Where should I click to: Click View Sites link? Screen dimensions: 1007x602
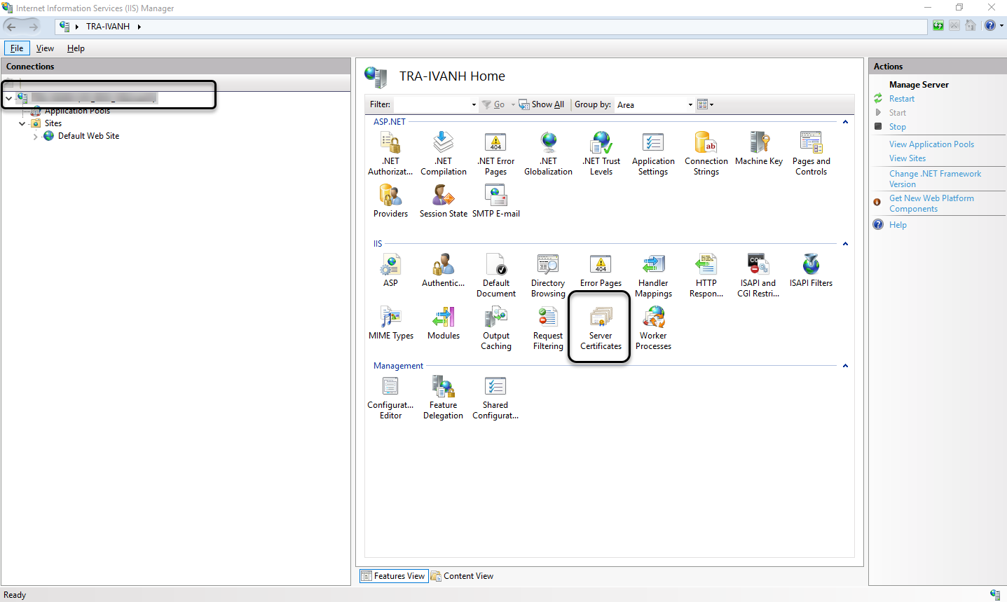[x=907, y=158]
